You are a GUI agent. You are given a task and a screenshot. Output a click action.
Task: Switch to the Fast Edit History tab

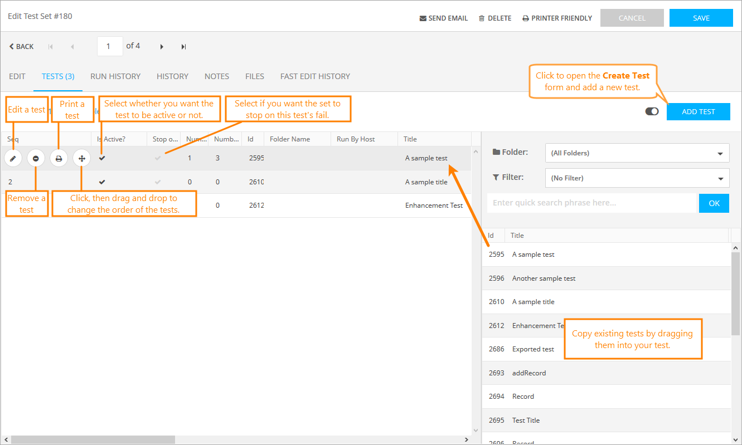315,76
